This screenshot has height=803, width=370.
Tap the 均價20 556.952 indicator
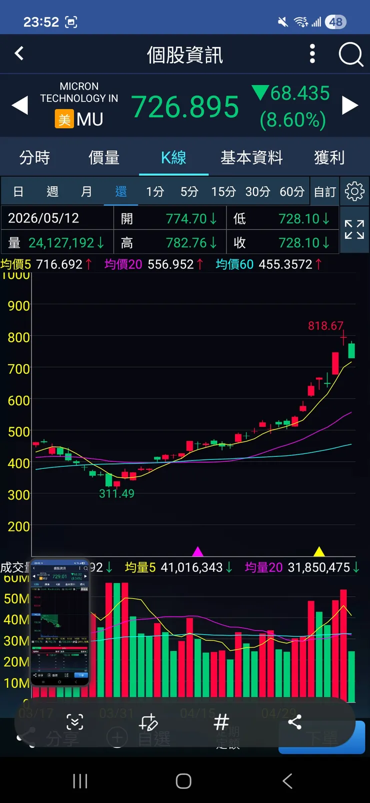(x=154, y=264)
